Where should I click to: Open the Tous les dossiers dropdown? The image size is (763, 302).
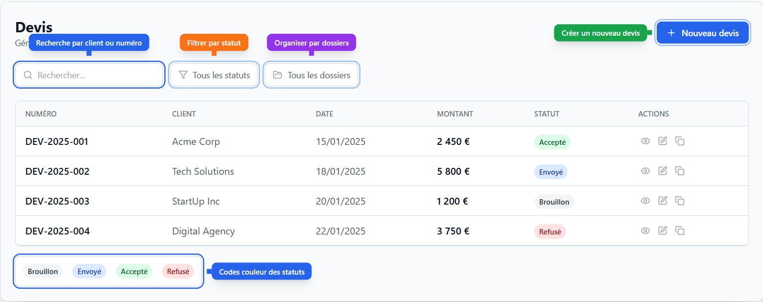coord(311,75)
